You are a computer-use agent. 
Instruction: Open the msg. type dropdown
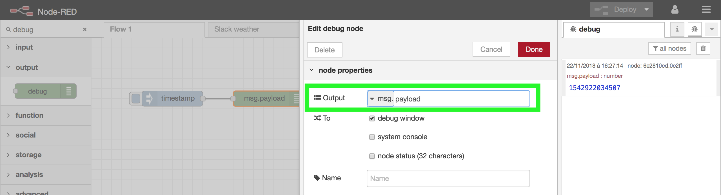[x=380, y=99]
